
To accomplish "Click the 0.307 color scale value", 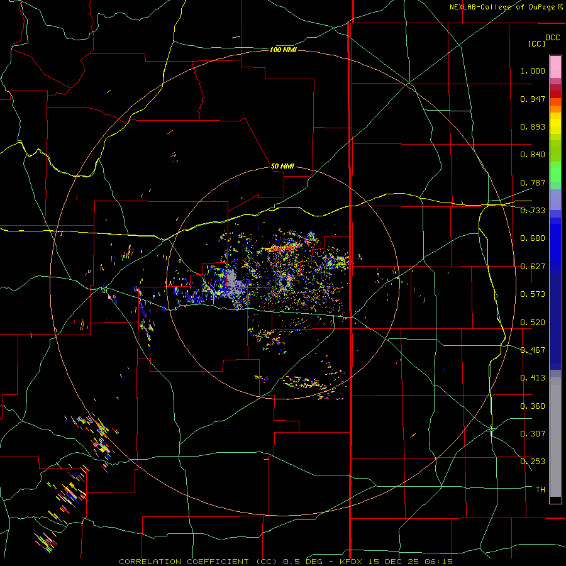I will pyautogui.click(x=533, y=434).
